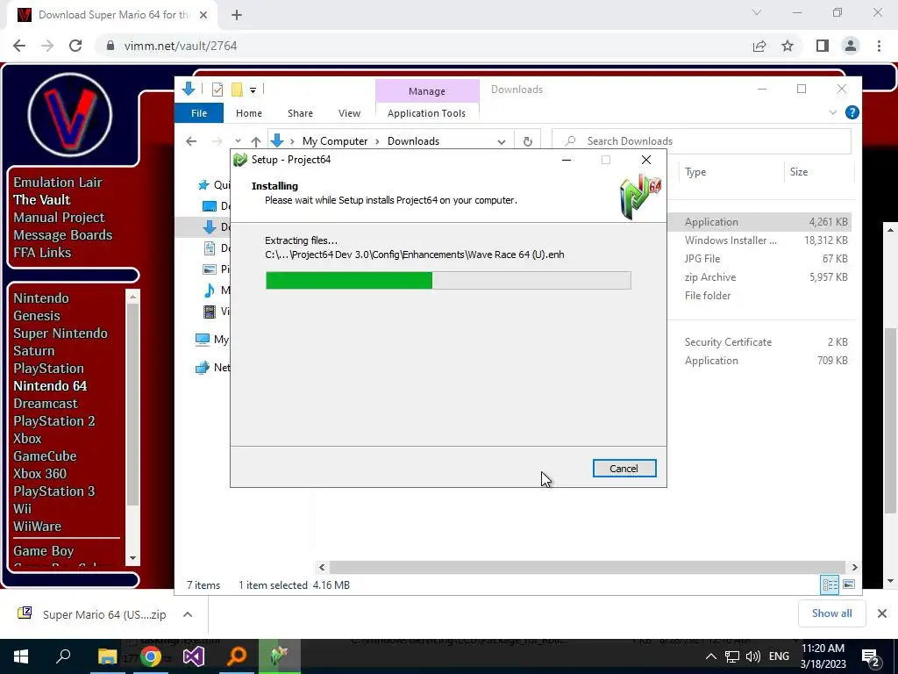
Task: Click the New folder quick access icon
Action: pyautogui.click(x=237, y=90)
